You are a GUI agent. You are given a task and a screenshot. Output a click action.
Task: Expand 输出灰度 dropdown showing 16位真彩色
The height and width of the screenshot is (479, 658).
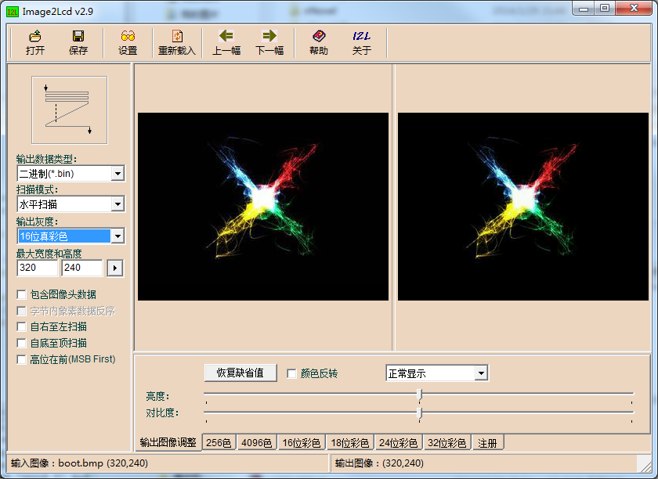click(x=118, y=236)
